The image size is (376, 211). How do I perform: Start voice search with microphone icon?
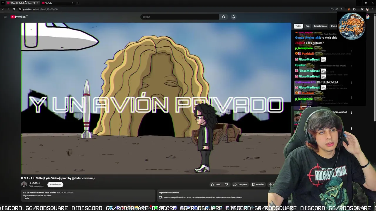coord(234,17)
